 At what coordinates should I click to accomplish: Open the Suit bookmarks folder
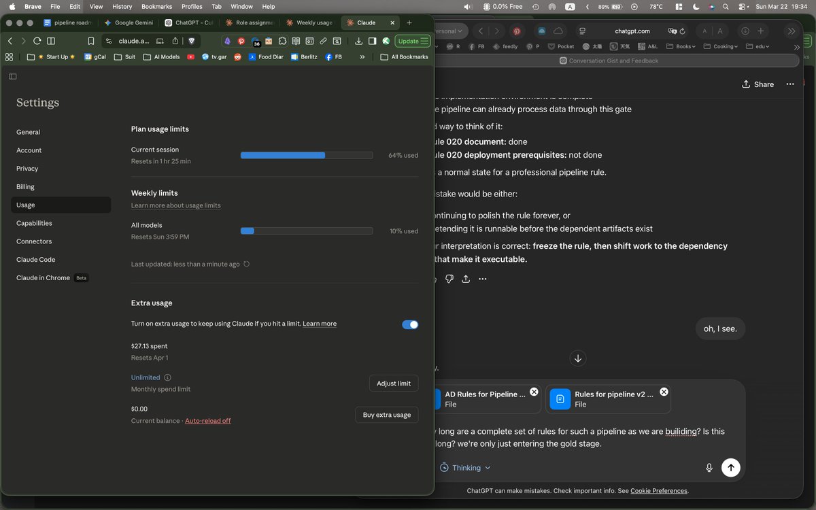click(x=125, y=57)
